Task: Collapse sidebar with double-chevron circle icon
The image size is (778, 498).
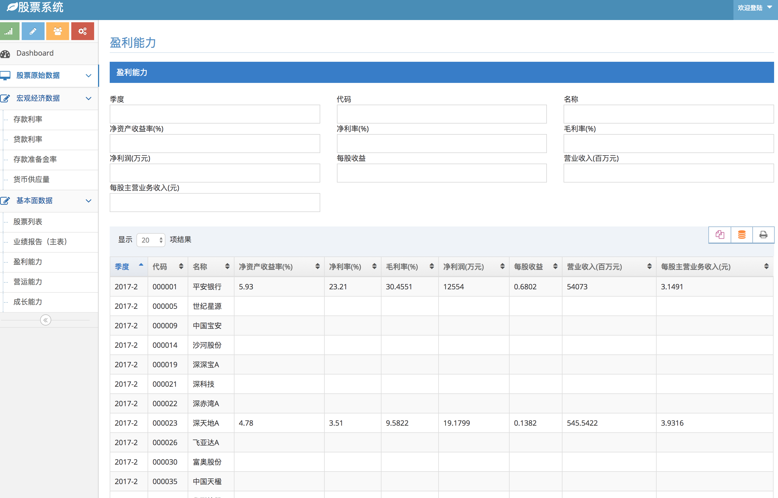Action: click(46, 320)
